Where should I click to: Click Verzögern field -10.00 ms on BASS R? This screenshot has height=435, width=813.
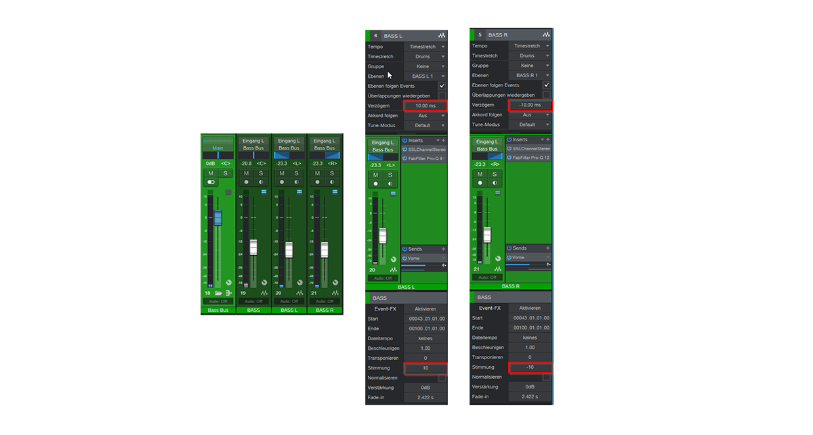click(x=530, y=105)
